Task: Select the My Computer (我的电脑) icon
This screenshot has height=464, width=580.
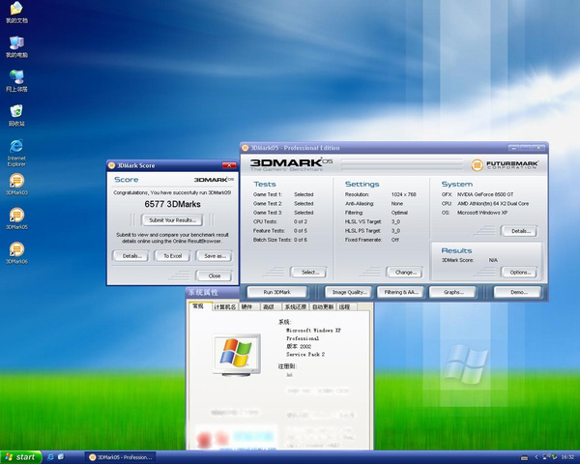Action: tap(16, 43)
